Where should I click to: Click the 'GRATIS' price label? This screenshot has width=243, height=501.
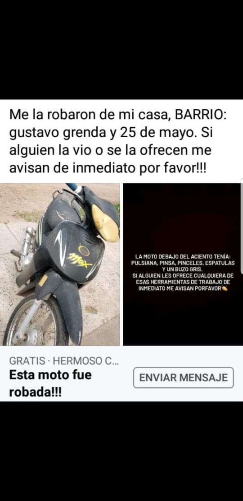pyautogui.click(x=27, y=361)
